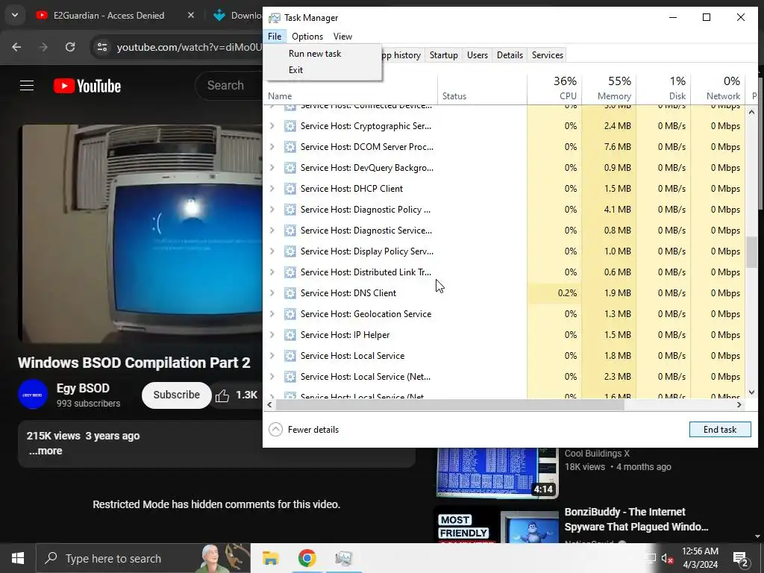
Task: Expand Service Host: Display Policy Service row
Action: (x=272, y=251)
